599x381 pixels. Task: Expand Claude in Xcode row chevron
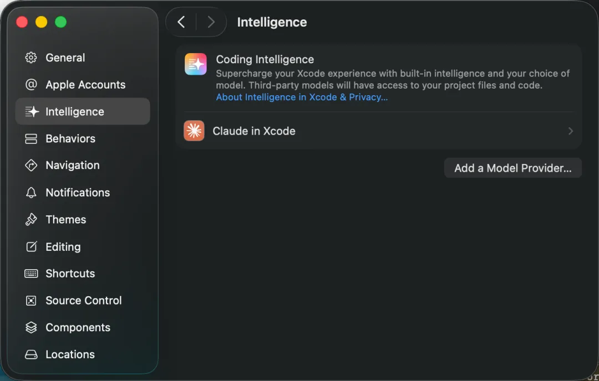point(570,131)
